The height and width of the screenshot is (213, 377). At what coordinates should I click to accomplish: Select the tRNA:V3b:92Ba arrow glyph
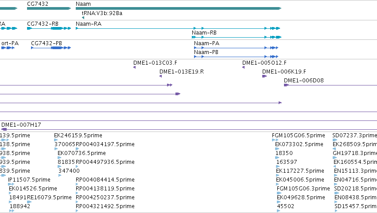point(83,18)
